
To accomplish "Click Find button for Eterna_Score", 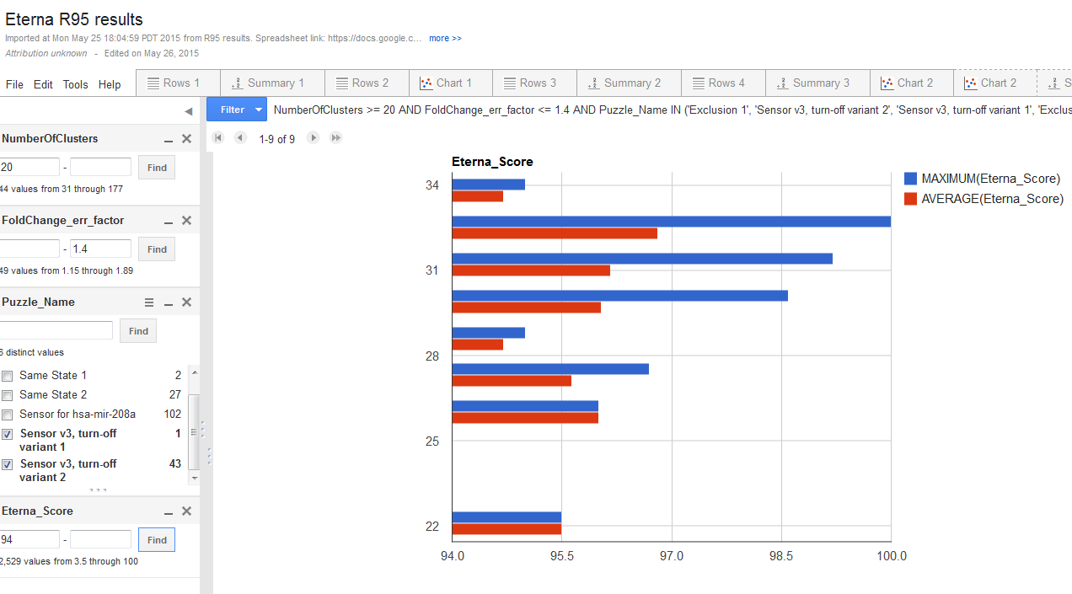I will point(157,539).
